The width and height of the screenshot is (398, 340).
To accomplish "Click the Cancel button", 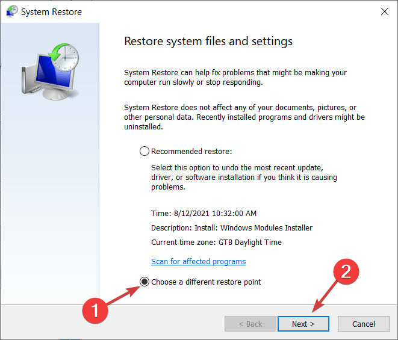I will (x=364, y=324).
